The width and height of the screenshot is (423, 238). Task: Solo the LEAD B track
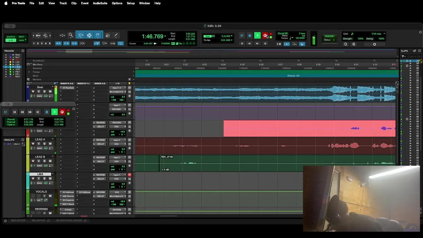(x=44, y=161)
